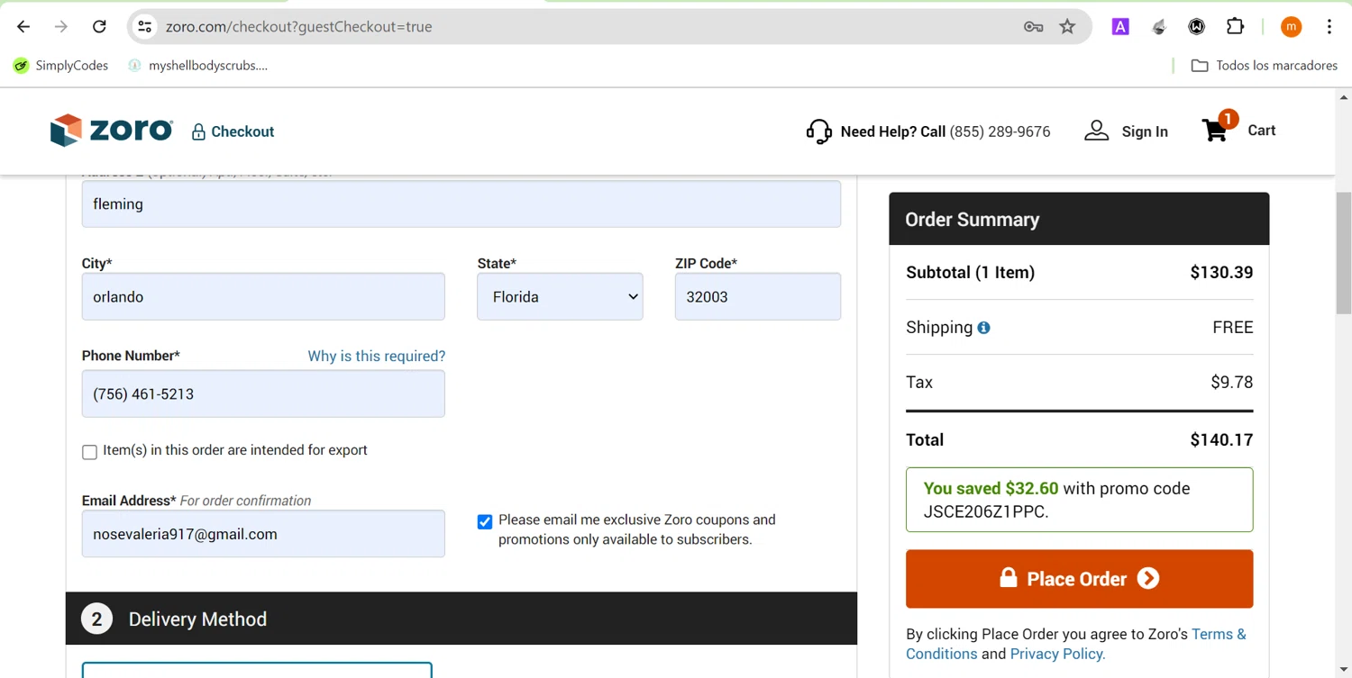Open the Extensions puzzle menu

tap(1236, 27)
